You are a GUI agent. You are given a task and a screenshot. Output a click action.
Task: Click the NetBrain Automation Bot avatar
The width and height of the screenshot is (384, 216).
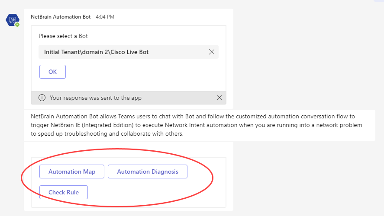pyautogui.click(x=12, y=19)
